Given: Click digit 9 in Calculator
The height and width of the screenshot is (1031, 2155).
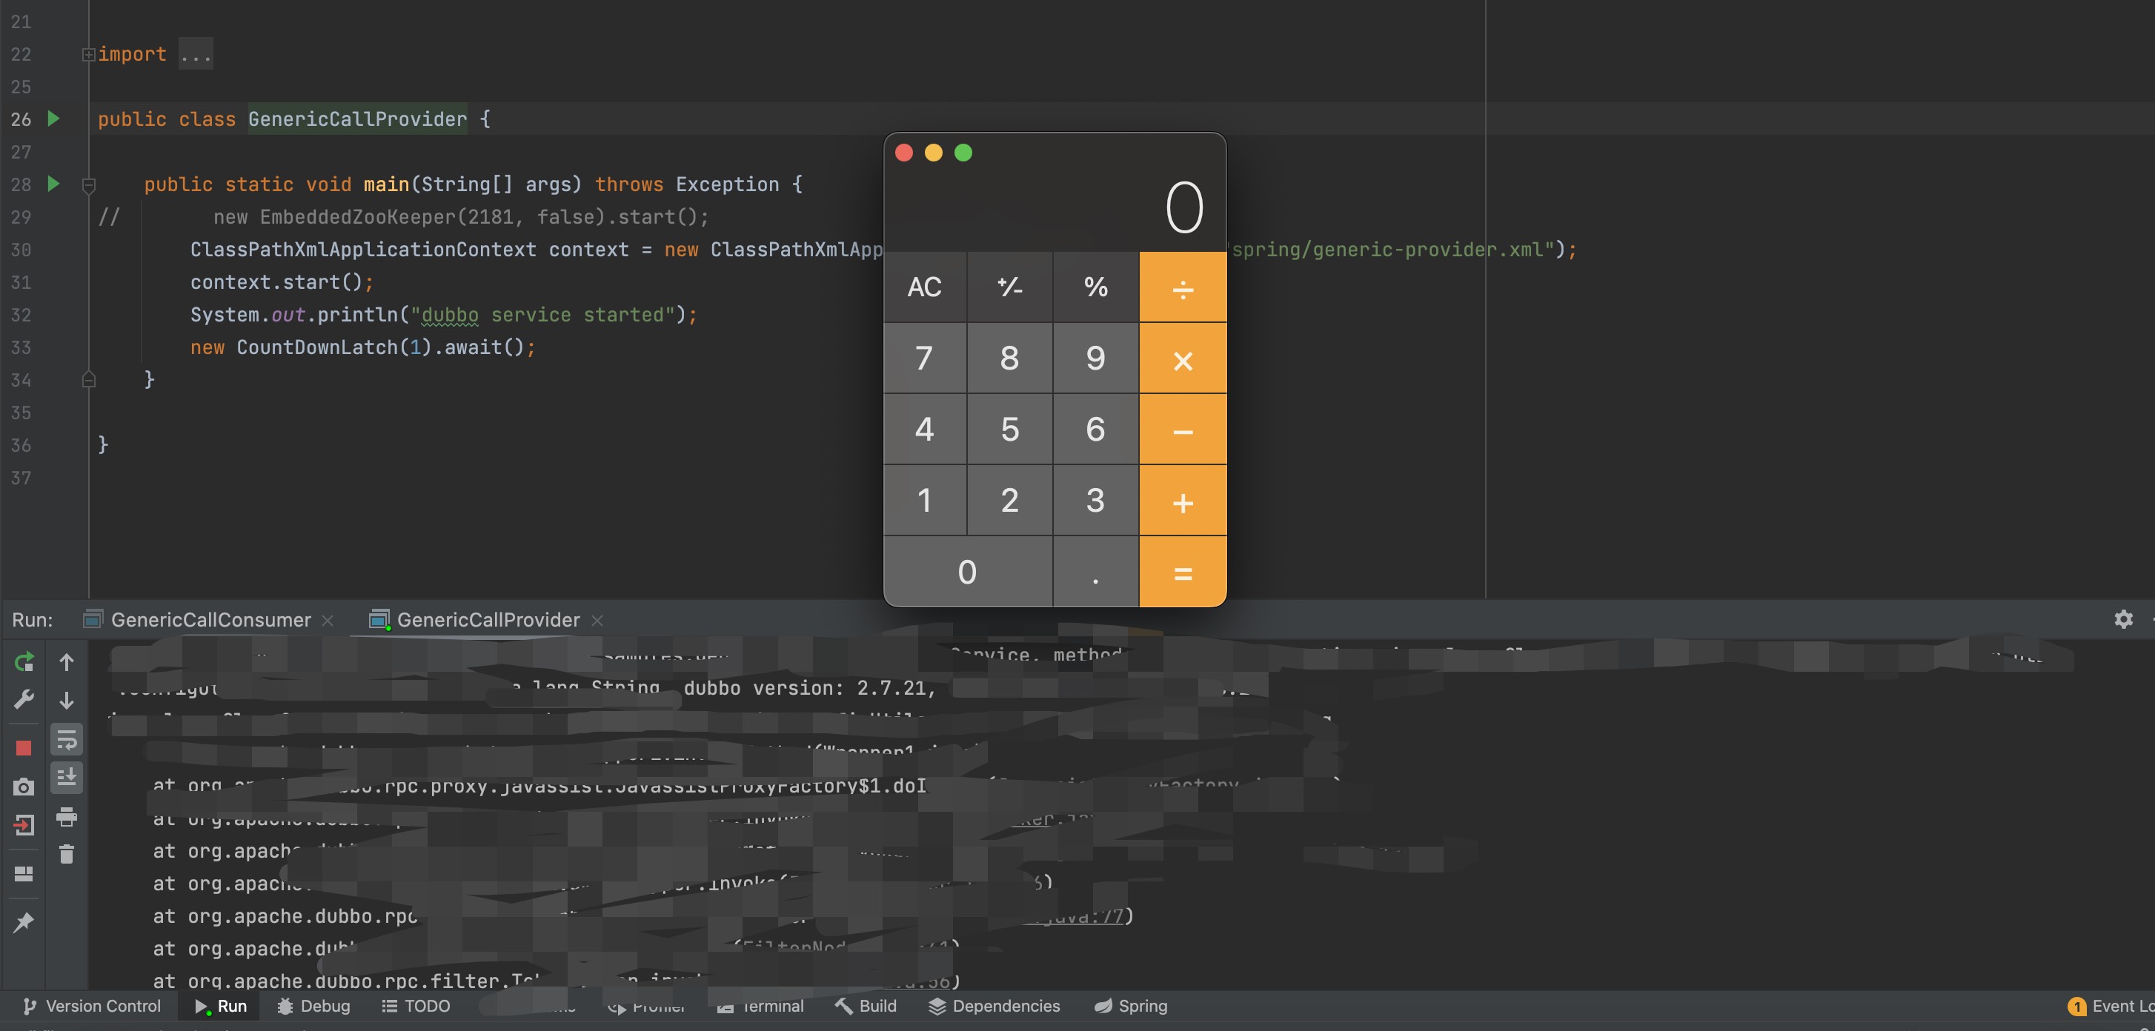Looking at the screenshot, I should point(1096,358).
